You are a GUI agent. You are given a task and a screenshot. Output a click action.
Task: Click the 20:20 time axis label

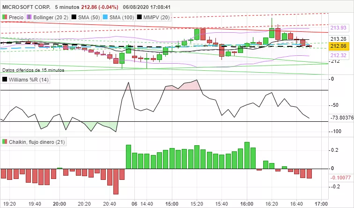[x=84, y=204]
